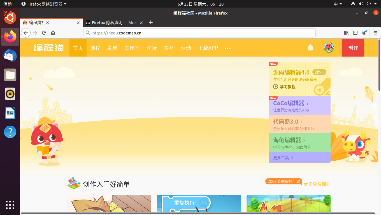Launch Rhythmbox music player from dock

(10, 94)
